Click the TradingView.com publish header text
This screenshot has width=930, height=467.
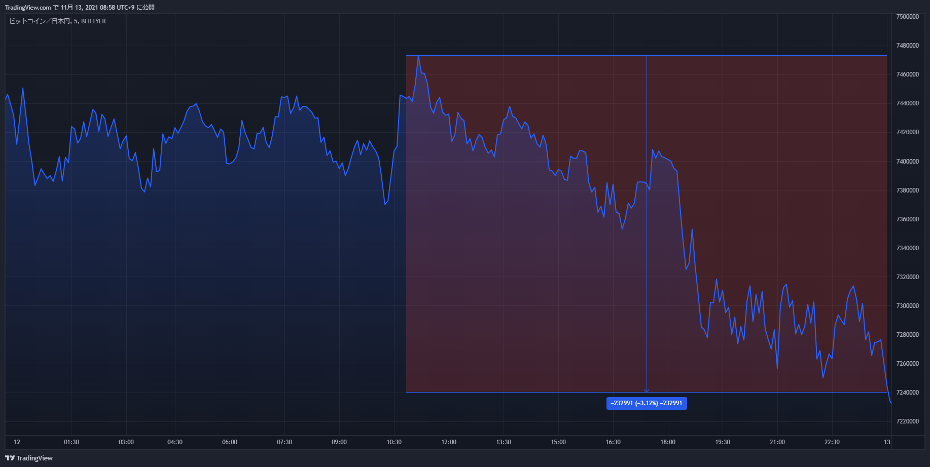coord(80,8)
